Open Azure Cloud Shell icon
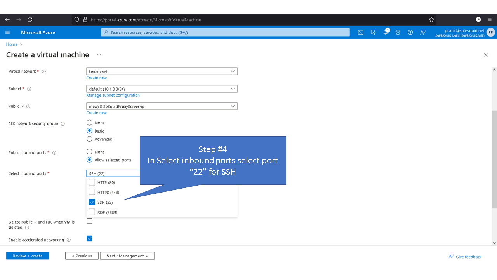 click(x=361, y=32)
